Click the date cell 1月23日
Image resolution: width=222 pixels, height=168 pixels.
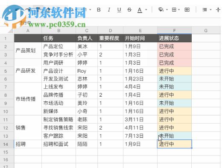[x=140, y=79]
